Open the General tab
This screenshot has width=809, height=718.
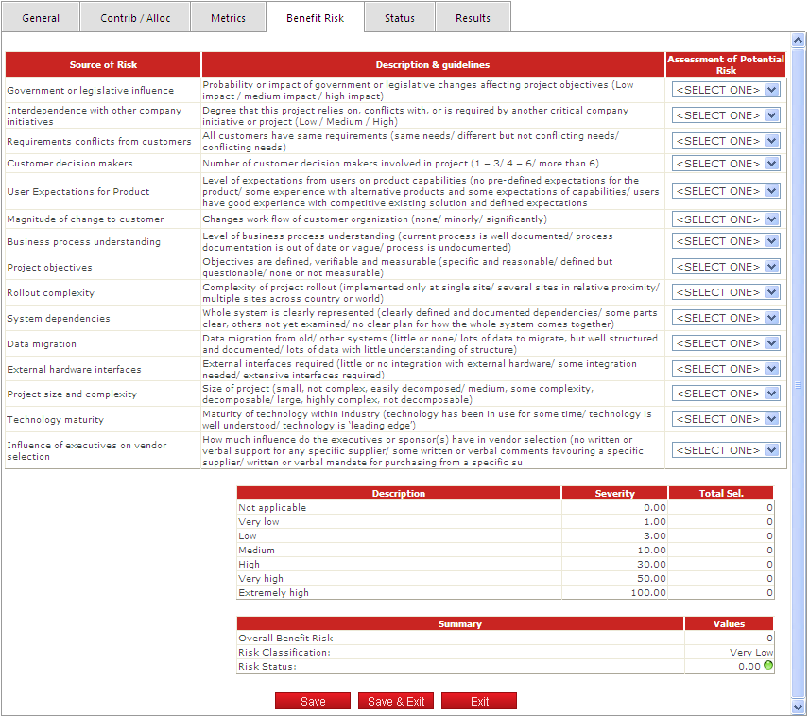click(x=41, y=18)
